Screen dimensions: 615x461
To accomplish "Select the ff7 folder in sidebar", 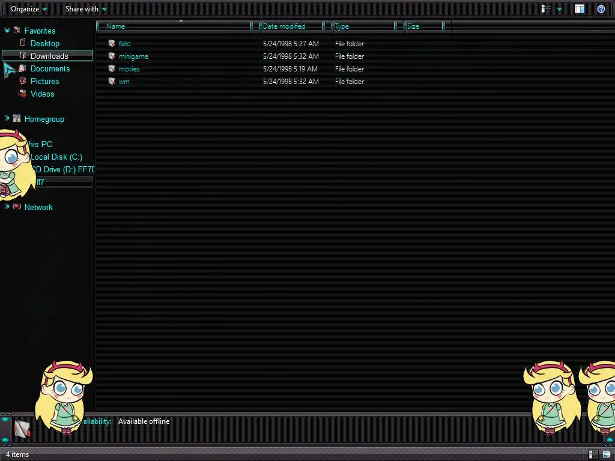I will [x=40, y=182].
